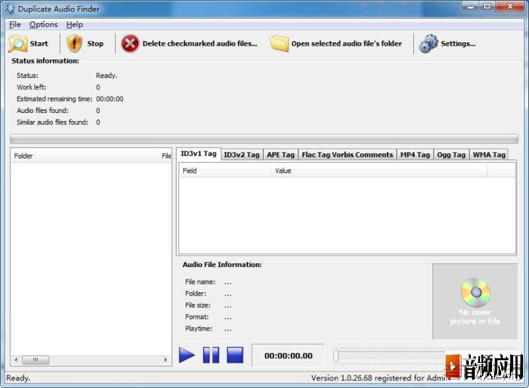Click the Similar audio files found label
Screen dimensions: 529x388
coord(52,122)
